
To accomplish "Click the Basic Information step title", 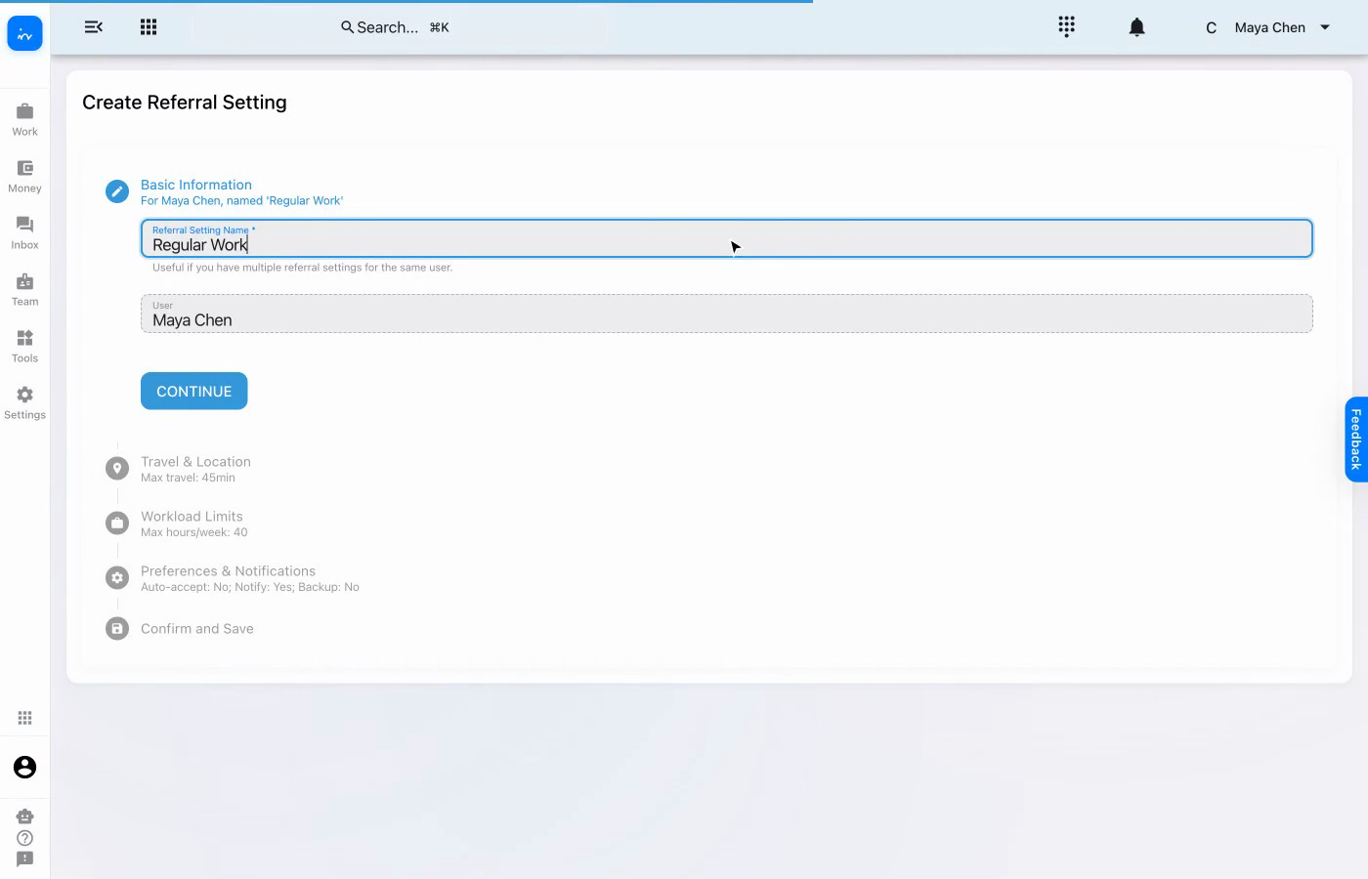I will pyautogui.click(x=195, y=185).
